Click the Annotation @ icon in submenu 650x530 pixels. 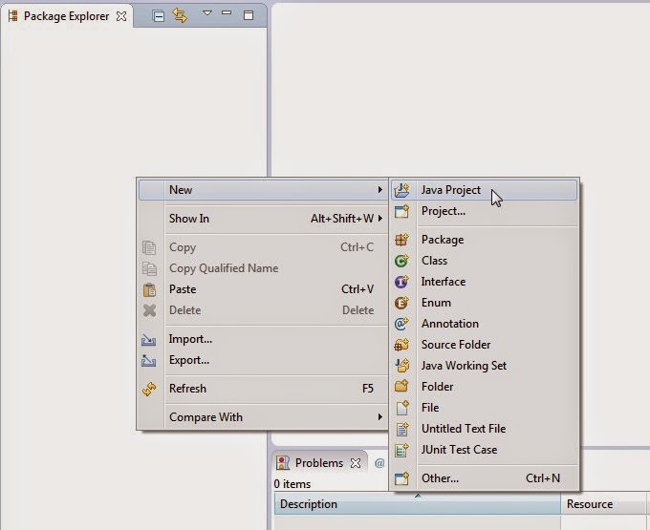pos(401,324)
